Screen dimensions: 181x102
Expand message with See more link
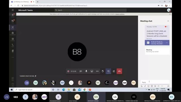[x=149, y=39]
